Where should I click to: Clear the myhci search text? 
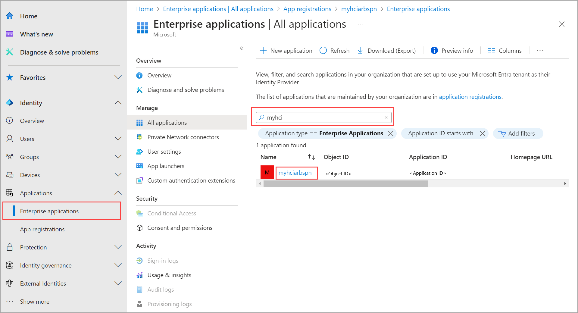[x=386, y=117]
